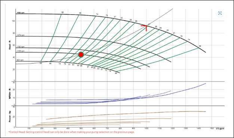Click the 1400 tick on flow axis
Screen dimensions: 234x138
point(198,128)
